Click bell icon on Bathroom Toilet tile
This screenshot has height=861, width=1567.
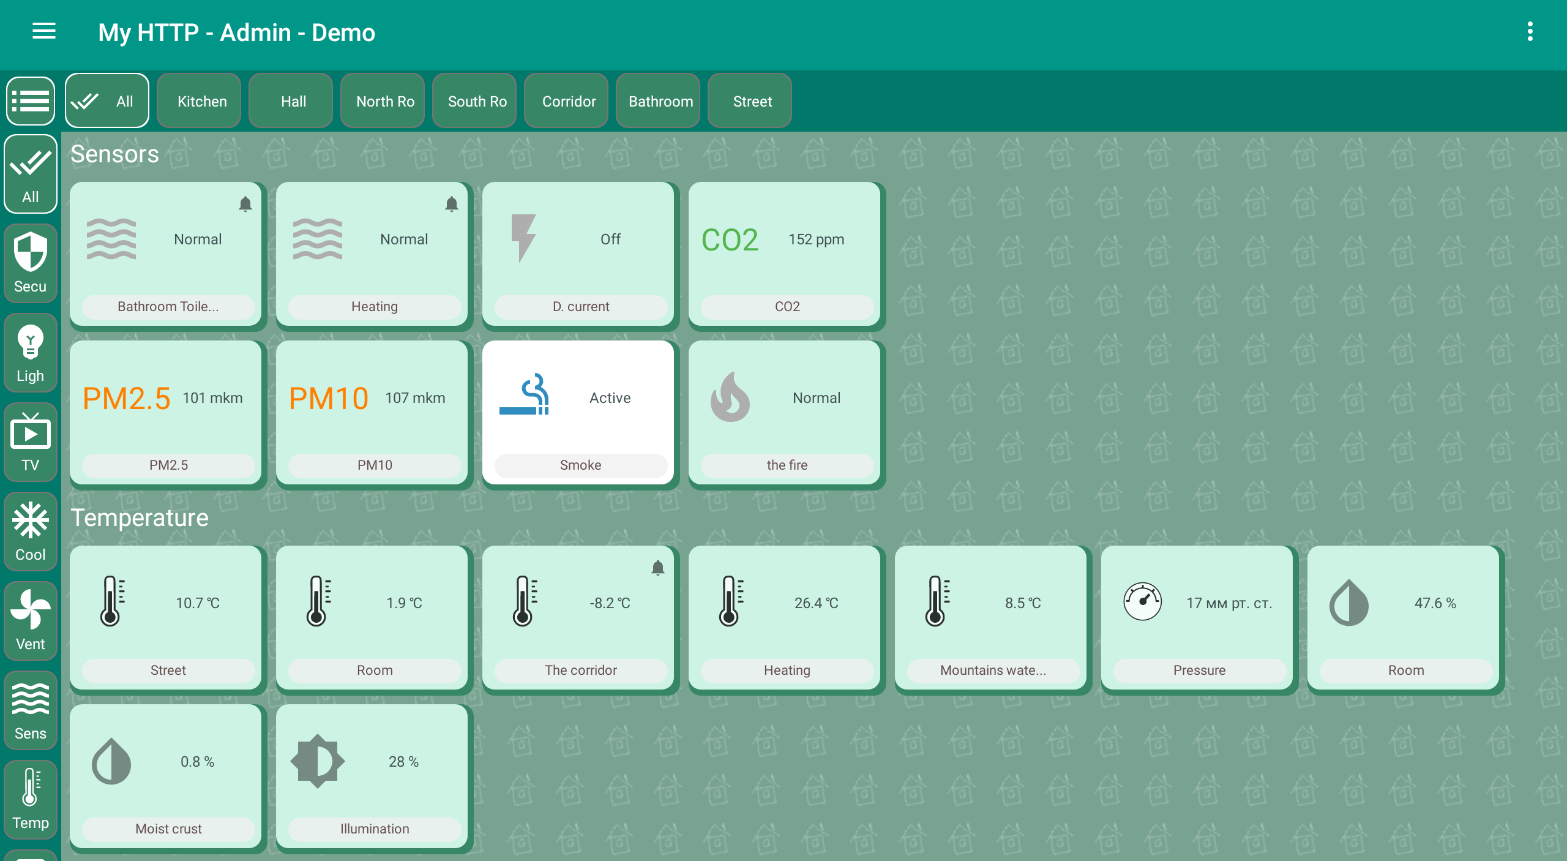(245, 204)
